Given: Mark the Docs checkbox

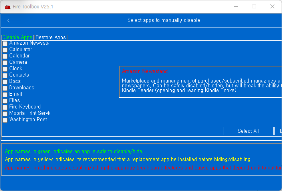Looking at the screenshot, I should (5, 82).
